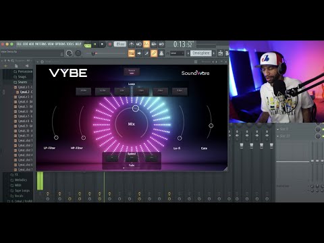Toggle the metronome icon
The width and height of the screenshot is (324, 243).
(132, 44)
